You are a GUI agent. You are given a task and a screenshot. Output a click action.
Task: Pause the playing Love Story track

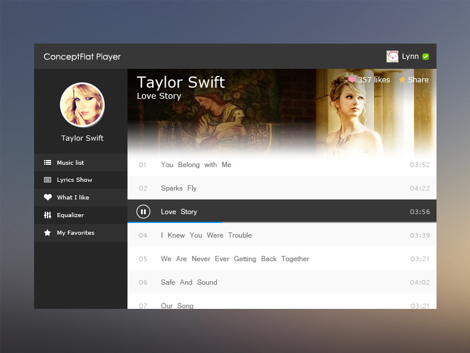pyautogui.click(x=143, y=212)
